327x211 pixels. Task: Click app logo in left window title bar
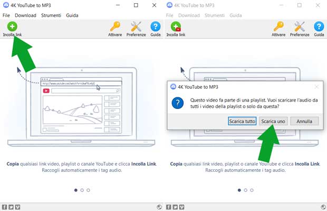click(6, 5)
